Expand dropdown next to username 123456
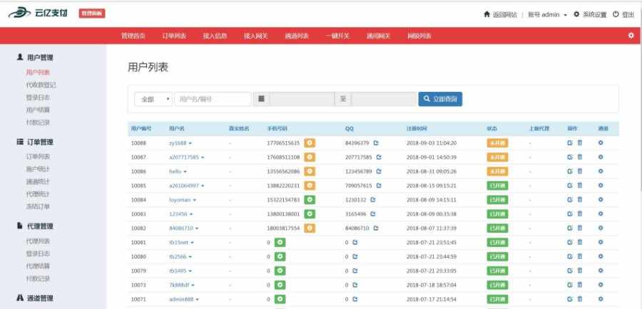The image size is (642, 309). 191,214
